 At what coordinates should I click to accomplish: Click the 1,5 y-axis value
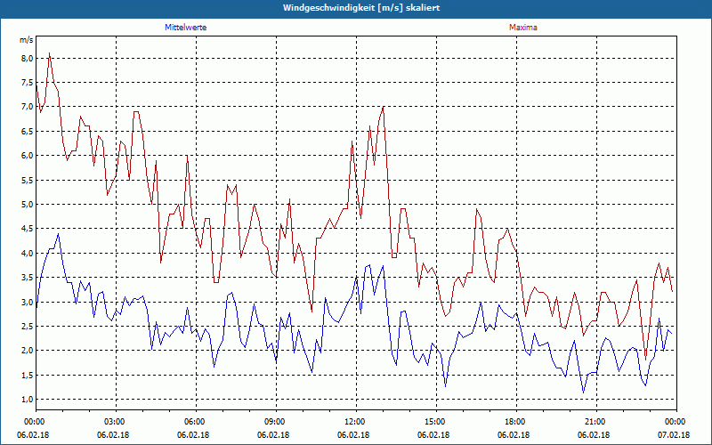point(26,376)
